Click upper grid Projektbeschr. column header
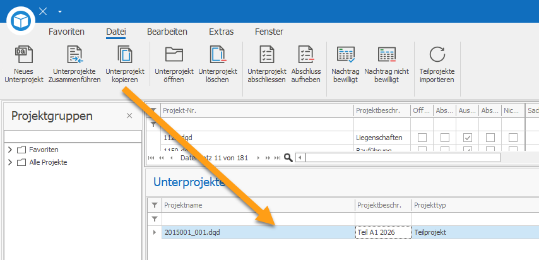This screenshot has height=260, width=539. pyautogui.click(x=382, y=110)
